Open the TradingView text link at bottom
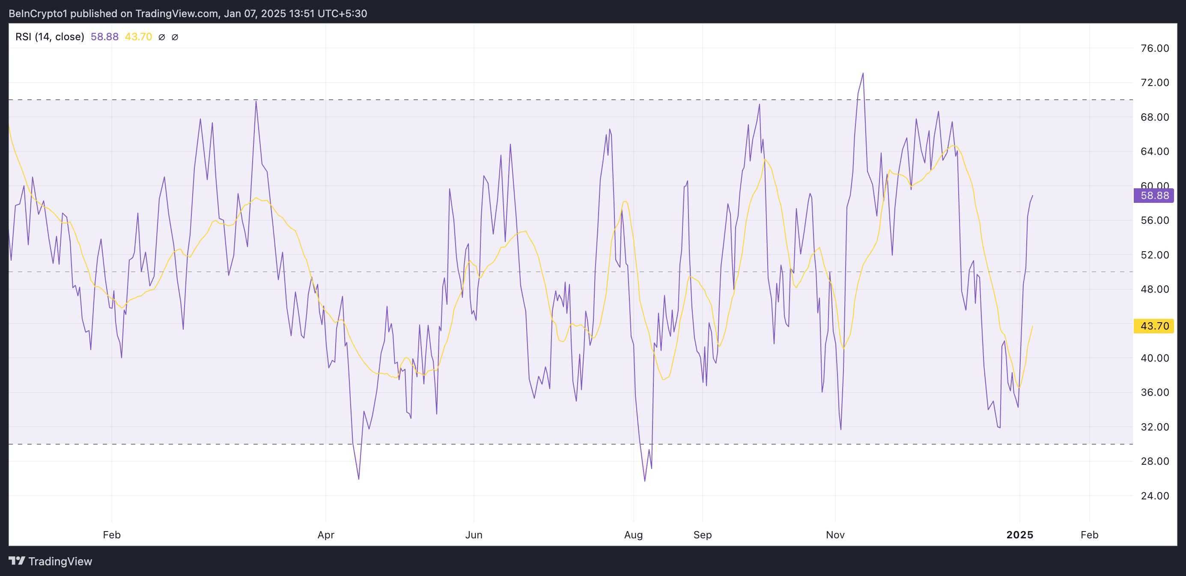This screenshot has height=576, width=1186. 60,561
